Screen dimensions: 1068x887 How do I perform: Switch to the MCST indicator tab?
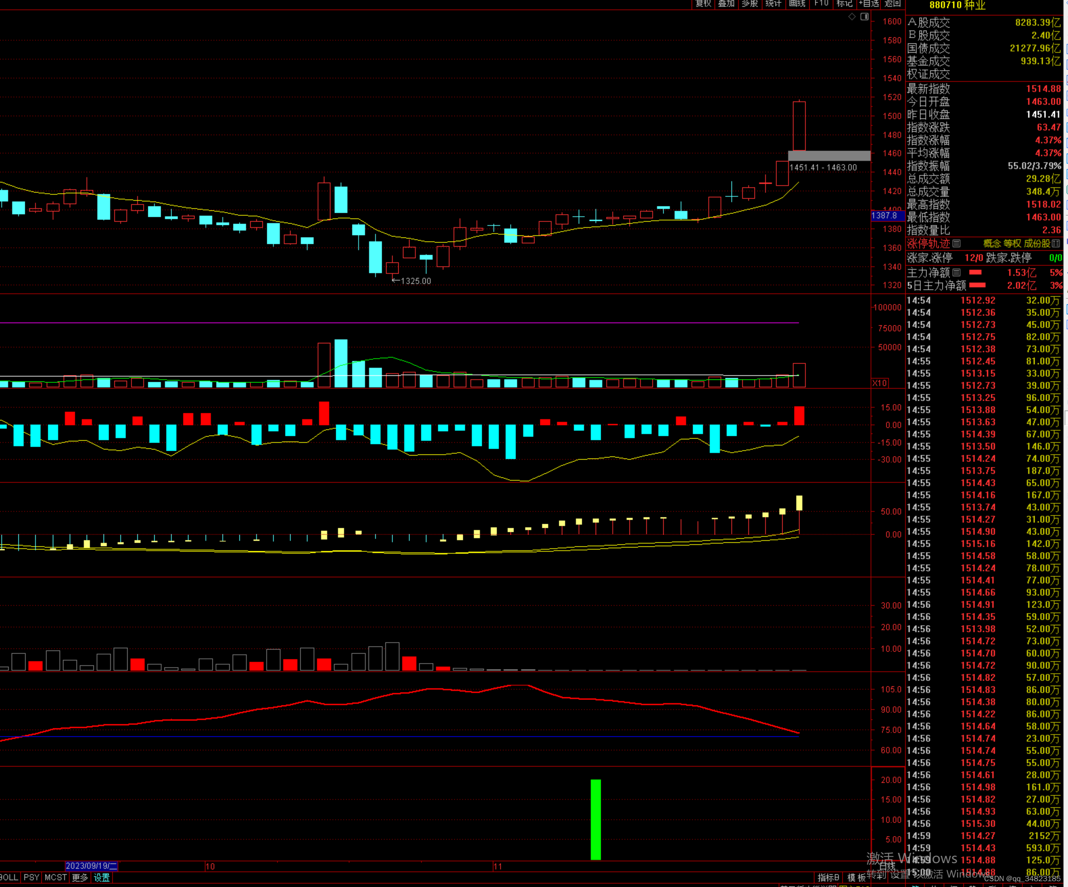pyautogui.click(x=55, y=878)
